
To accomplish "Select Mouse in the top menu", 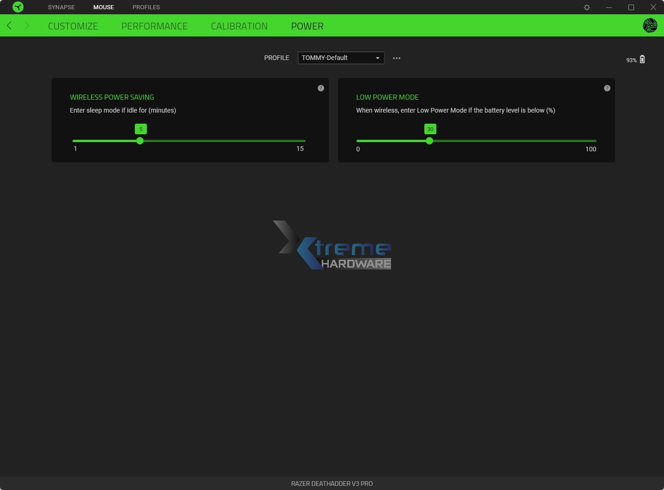I will (103, 7).
